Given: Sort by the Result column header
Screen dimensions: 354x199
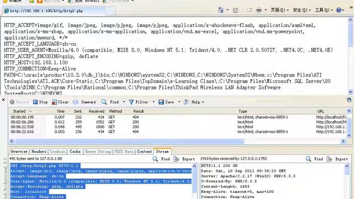Looking at the screenshot, I should coord(183,111).
